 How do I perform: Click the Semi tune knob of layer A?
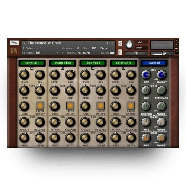pos(24,90)
